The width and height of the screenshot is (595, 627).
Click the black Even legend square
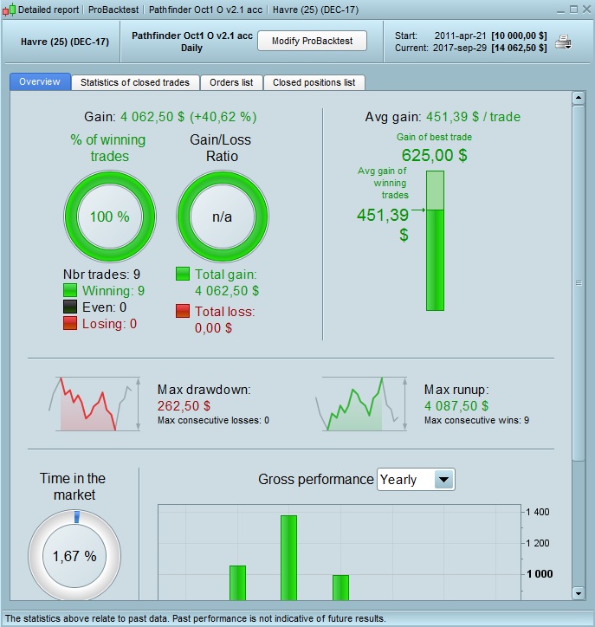pos(70,307)
